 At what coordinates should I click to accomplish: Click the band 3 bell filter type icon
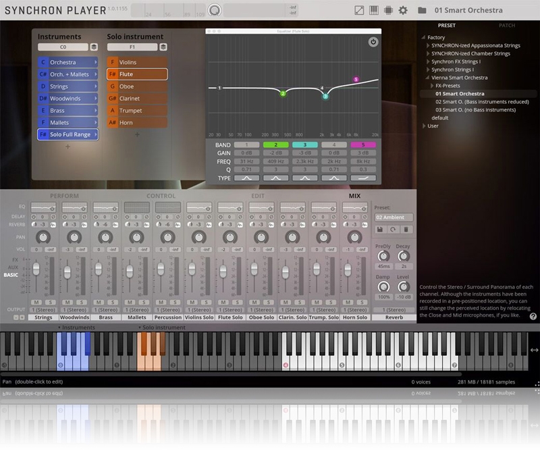(x=305, y=178)
